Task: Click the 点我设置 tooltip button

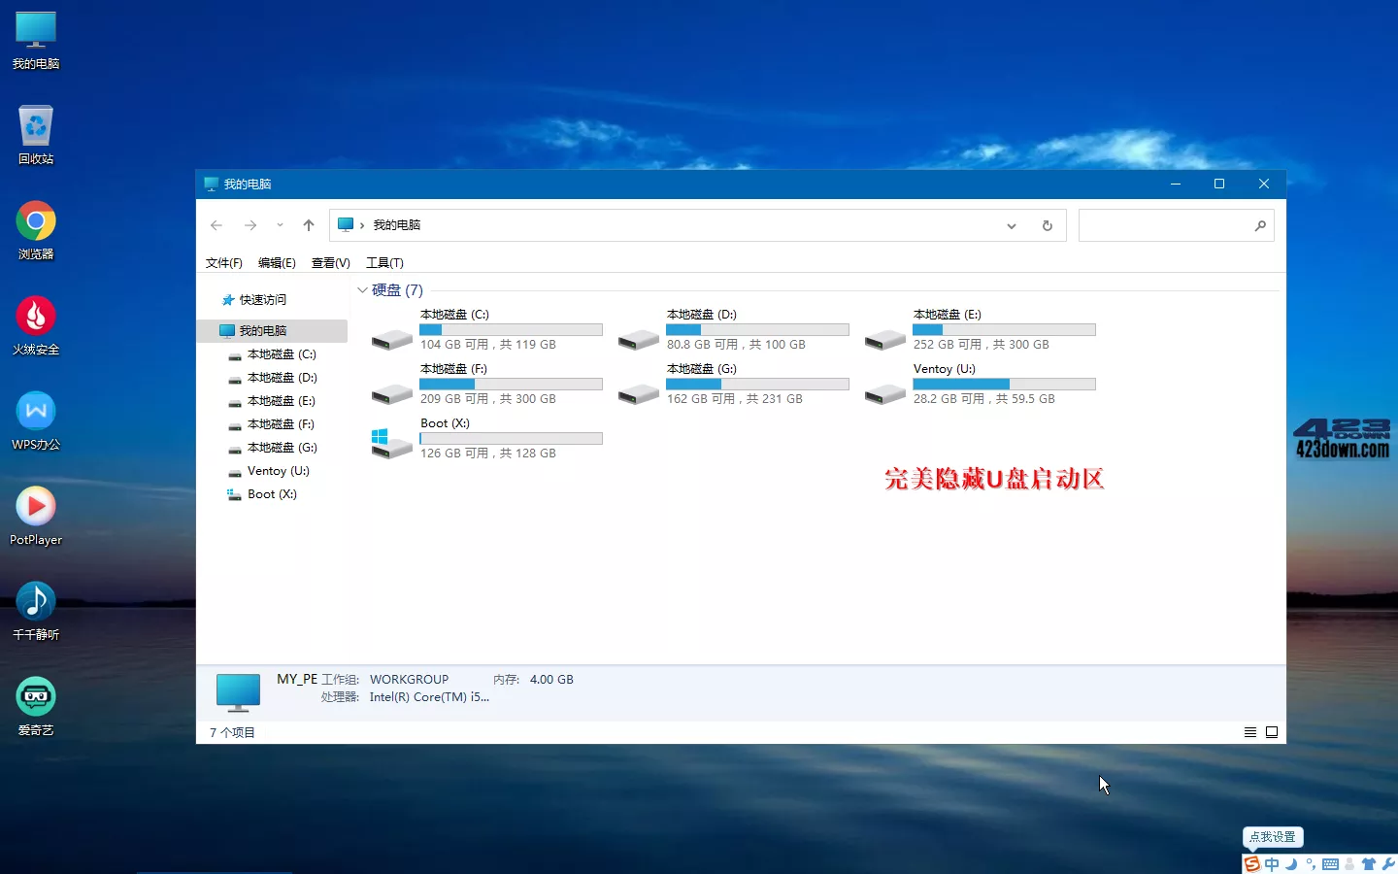Action: pyautogui.click(x=1272, y=837)
